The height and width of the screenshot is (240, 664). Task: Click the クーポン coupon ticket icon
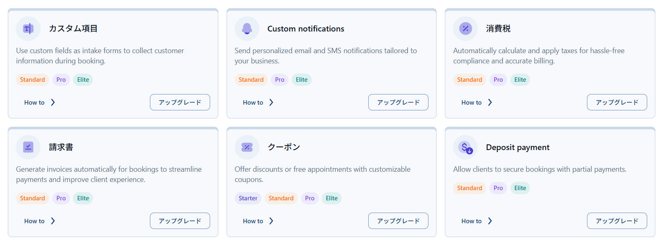tap(247, 147)
